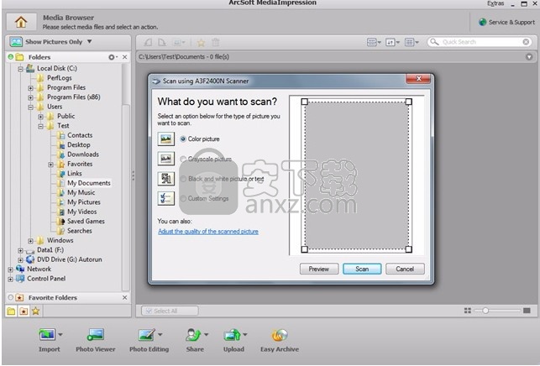The image size is (540, 366).
Task: Expand the Windows folder
Action: [30, 241]
